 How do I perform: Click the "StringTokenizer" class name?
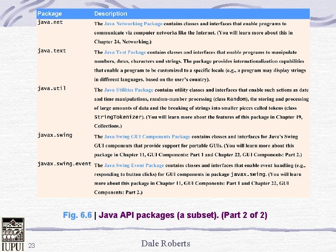[x=118, y=117]
